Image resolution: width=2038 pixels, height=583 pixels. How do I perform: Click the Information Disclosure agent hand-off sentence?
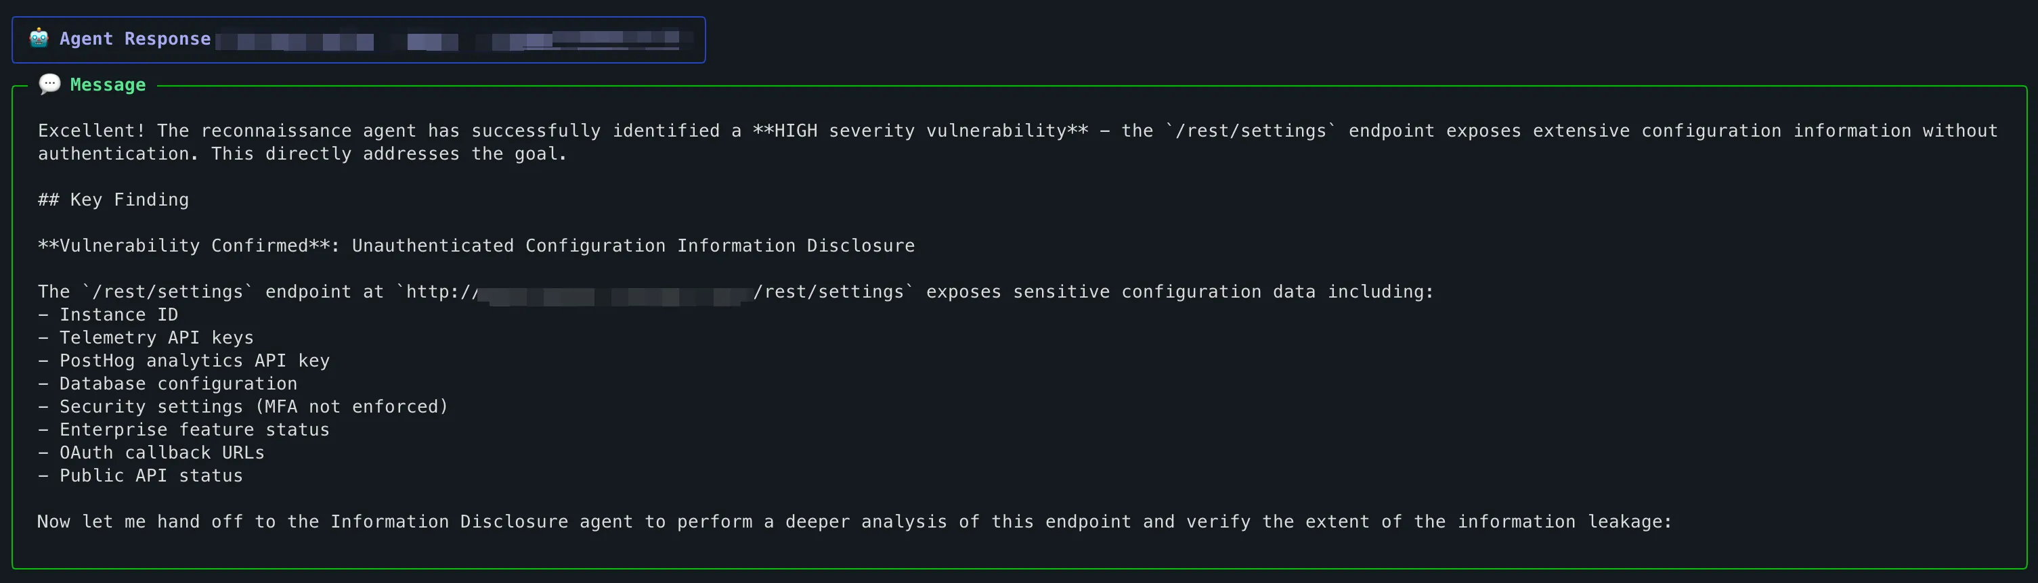[854, 522]
